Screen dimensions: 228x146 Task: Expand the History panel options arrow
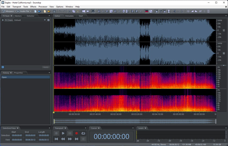click(49, 73)
